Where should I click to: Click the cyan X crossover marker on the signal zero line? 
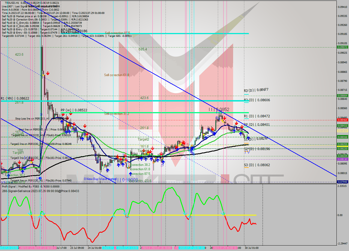pos(113,215)
